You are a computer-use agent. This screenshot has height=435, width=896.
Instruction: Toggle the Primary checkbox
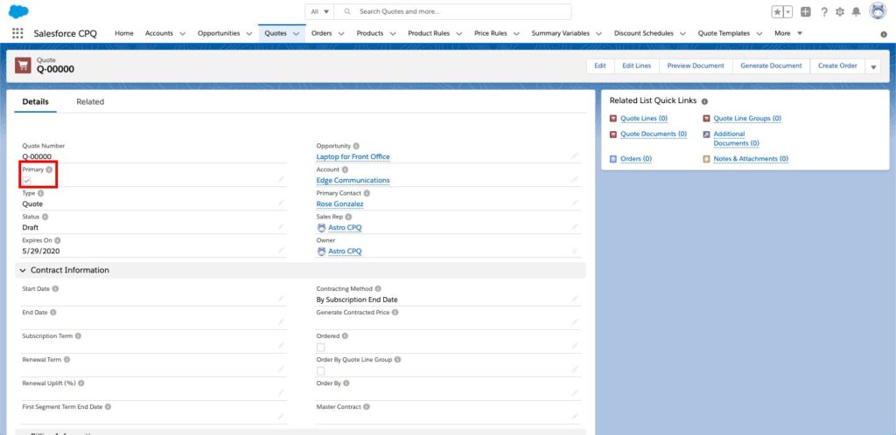(x=27, y=181)
